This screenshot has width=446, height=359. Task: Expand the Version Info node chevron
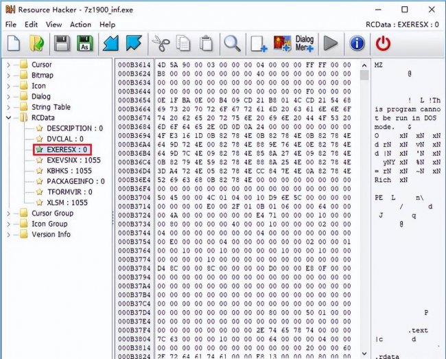8,235
